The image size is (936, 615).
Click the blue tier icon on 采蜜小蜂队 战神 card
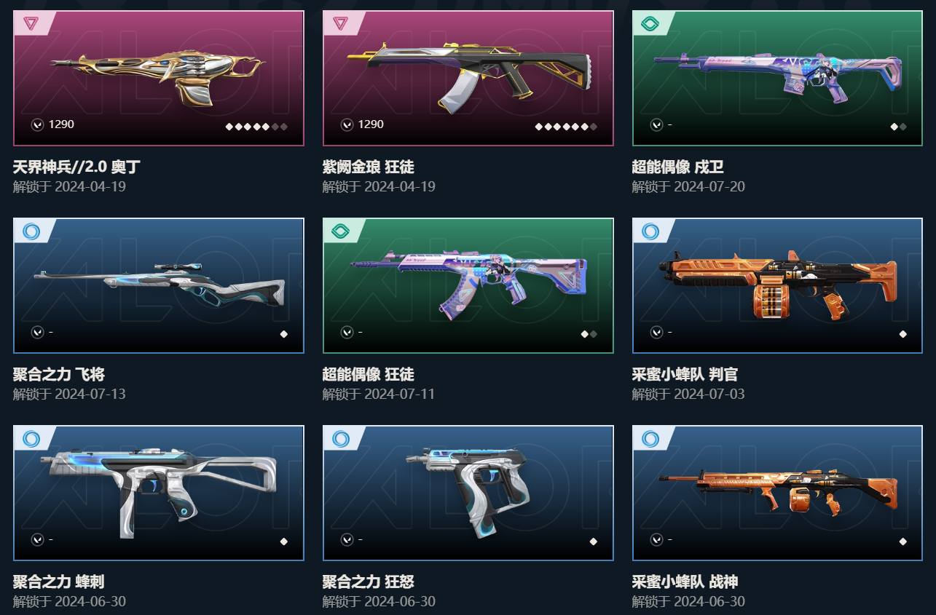click(650, 439)
